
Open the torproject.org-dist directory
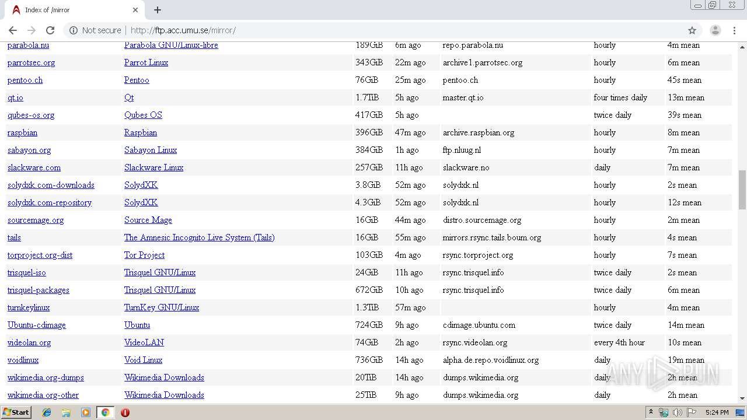point(40,255)
